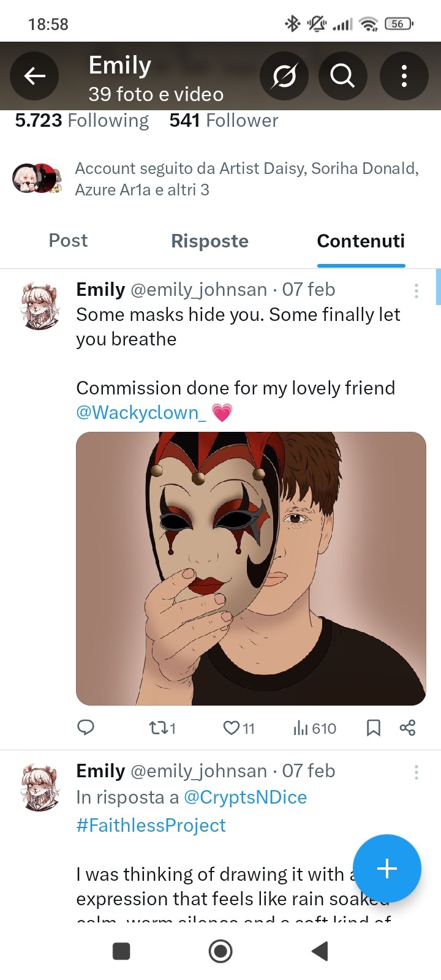Viewport: 441px width, 980px height.
Task: Open the mask artwork image
Action: (251, 568)
